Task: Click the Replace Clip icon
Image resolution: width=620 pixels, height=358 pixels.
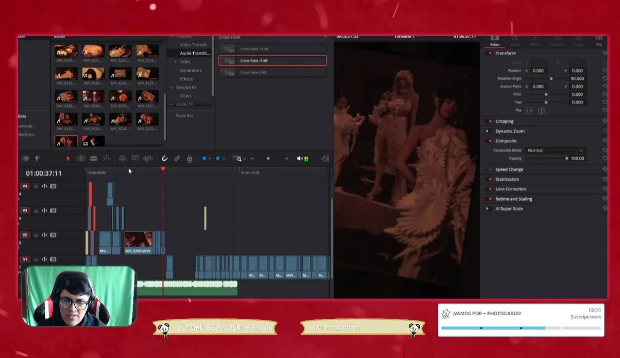Action: [x=147, y=159]
